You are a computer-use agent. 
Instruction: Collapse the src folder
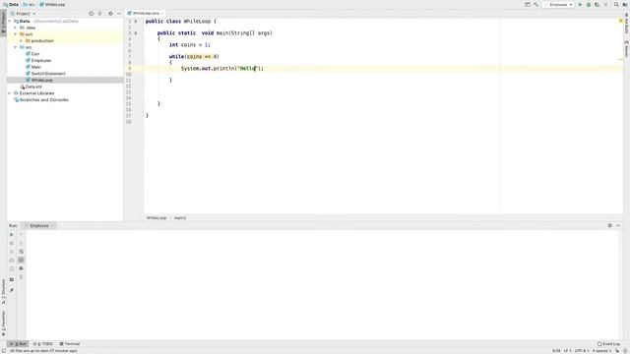pos(16,47)
